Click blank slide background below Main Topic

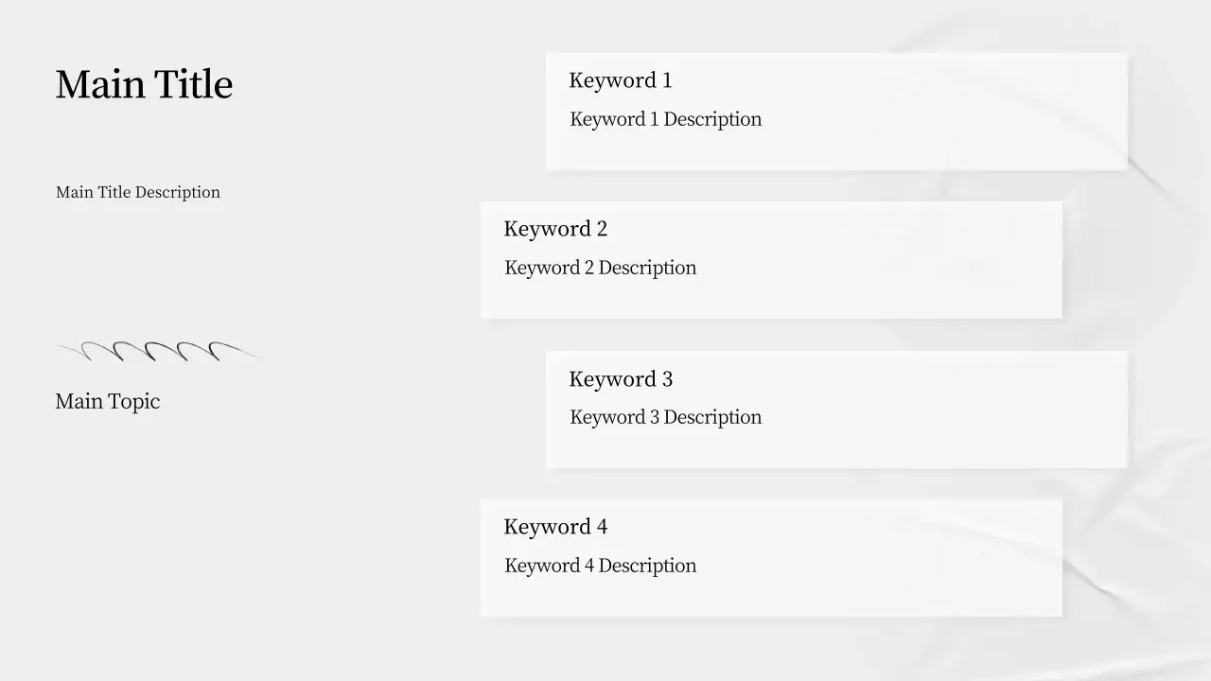(189, 549)
